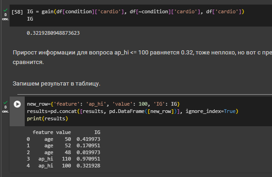Click the 0 сек execution time under cell 58 checkmark
Screen dimensions: 272x177
click(5, 17)
